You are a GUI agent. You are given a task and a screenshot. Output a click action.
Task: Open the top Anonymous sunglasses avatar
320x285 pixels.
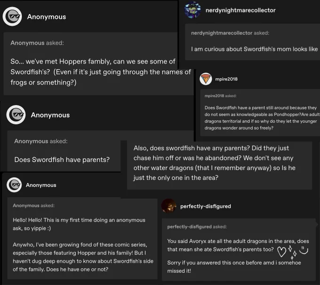(12, 16)
